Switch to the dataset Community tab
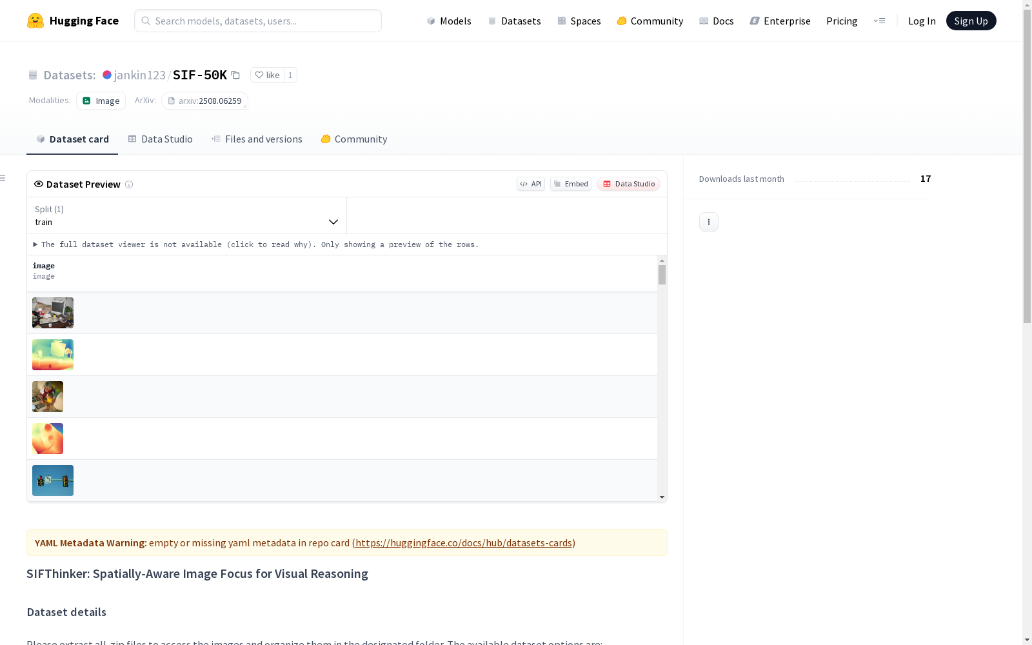 (x=354, y=139)
